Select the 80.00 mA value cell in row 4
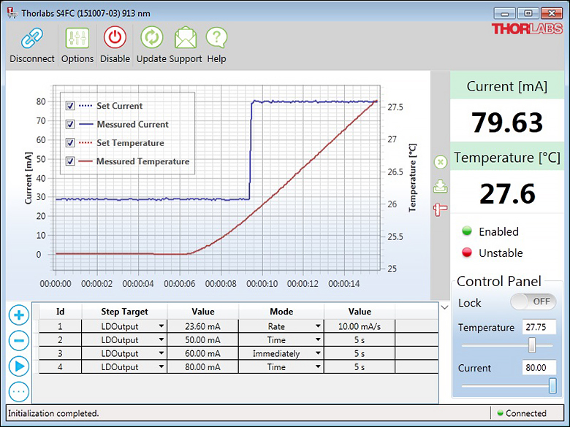Screen dimensions: 570x427 [202, 367]
